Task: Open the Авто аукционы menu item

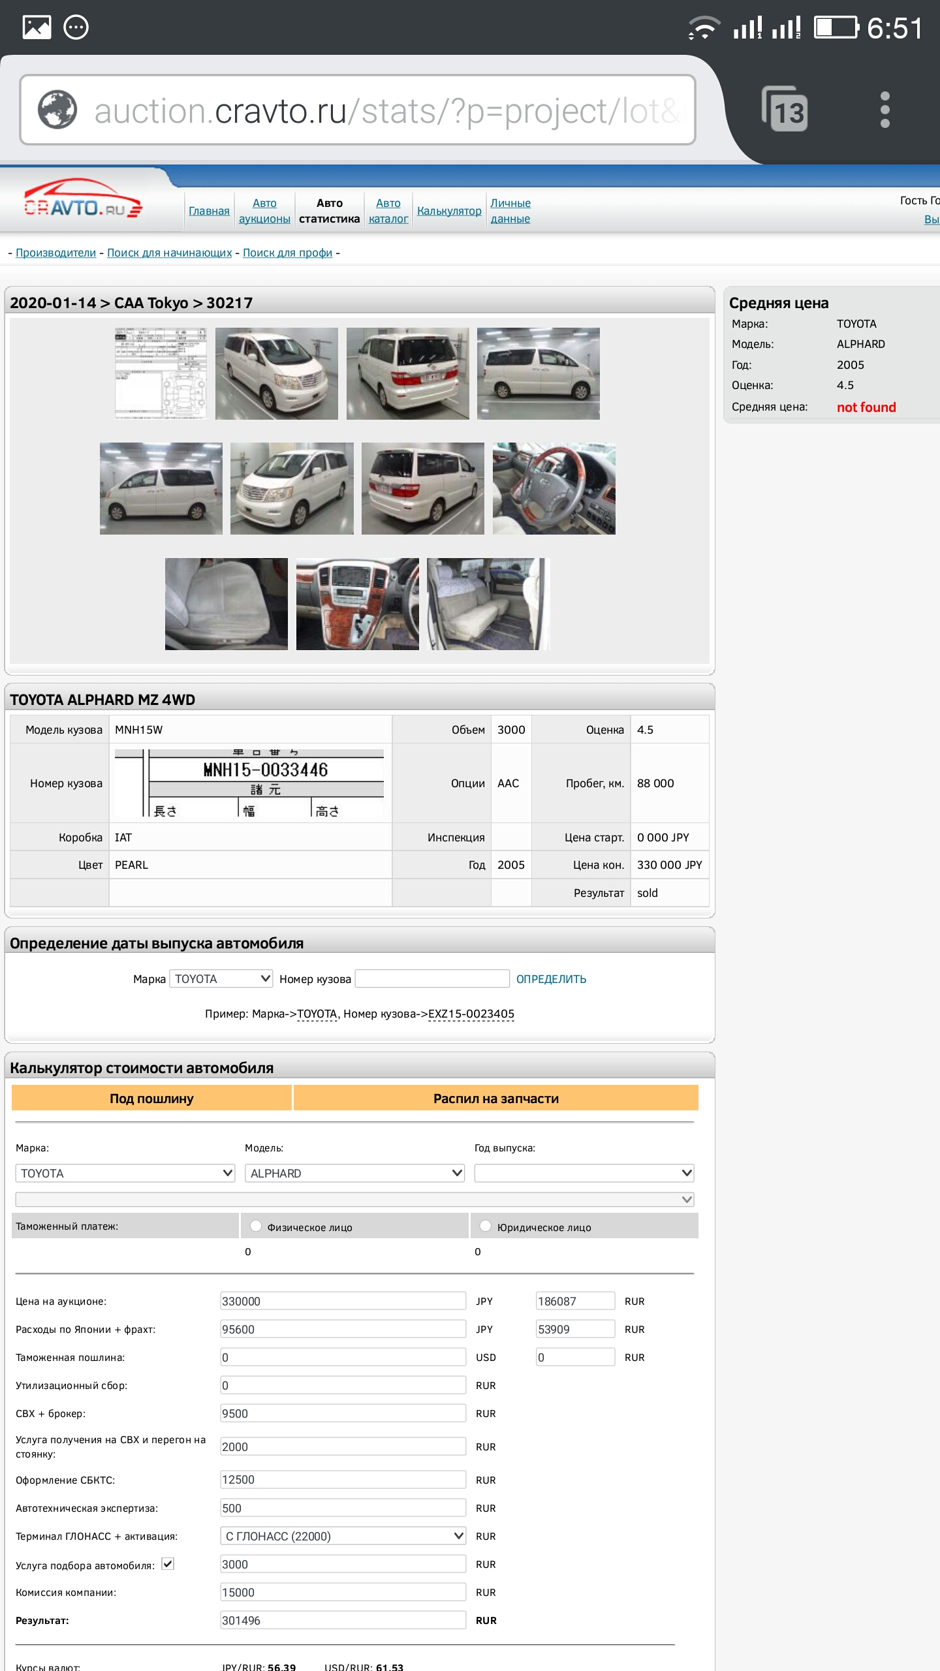Action: [264, 211]
